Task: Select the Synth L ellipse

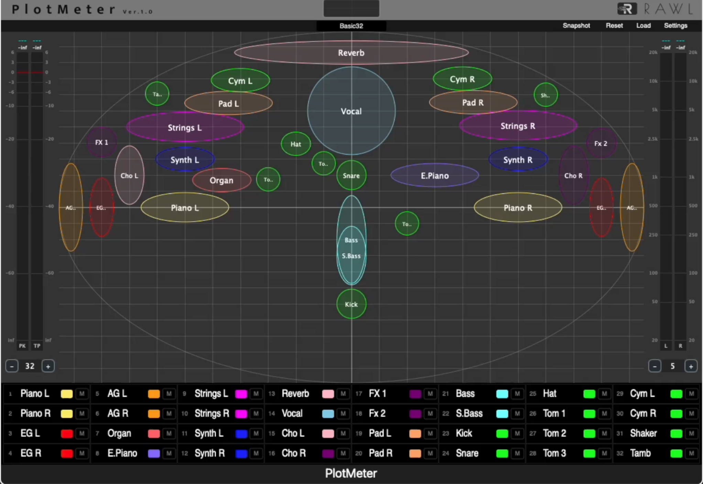Action: tap(185, 160)
